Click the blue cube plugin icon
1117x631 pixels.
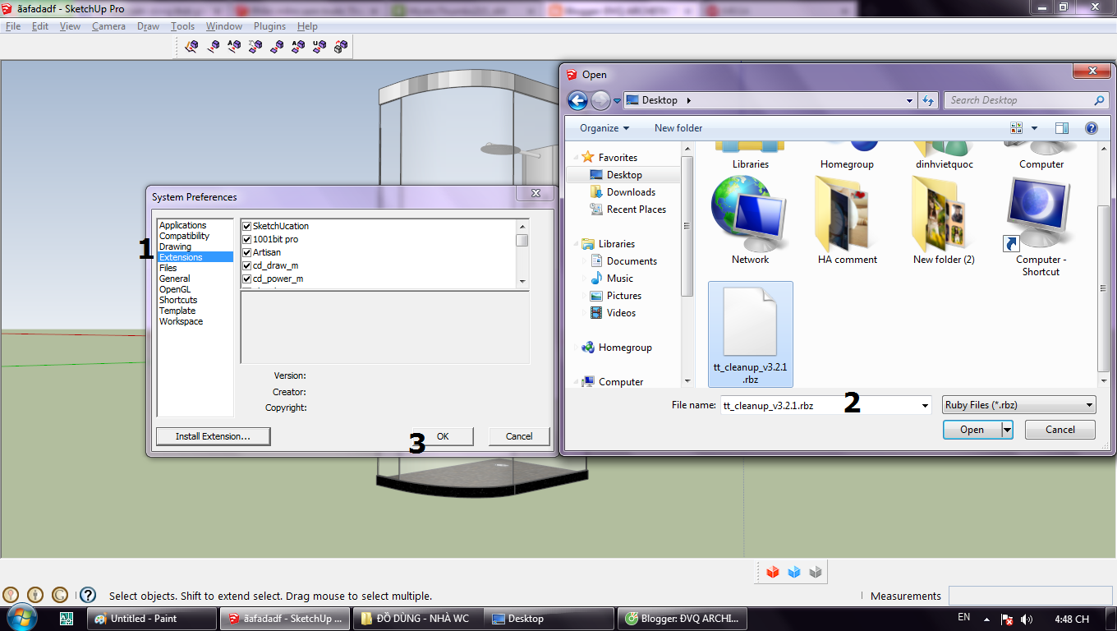coord(793,572)
